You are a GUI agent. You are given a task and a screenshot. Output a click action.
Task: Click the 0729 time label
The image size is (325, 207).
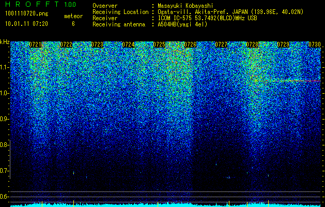coord(283,45)
